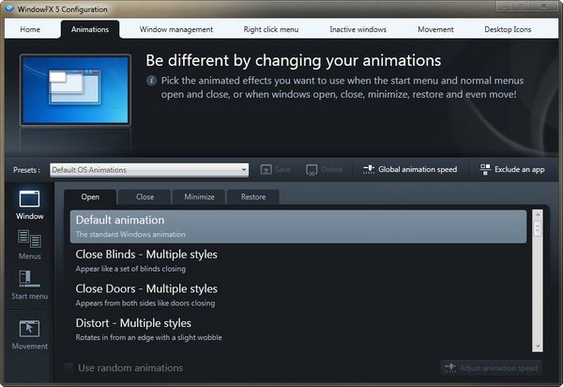Enable the Use random animations checkbox
The image size is (563, 387).
(x=68, y=367)
